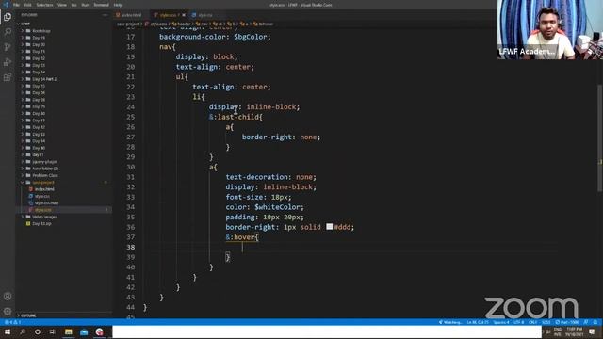603x339 pixels.
Task: Click the Watching Sass status item
Action: tap(450, 322)
